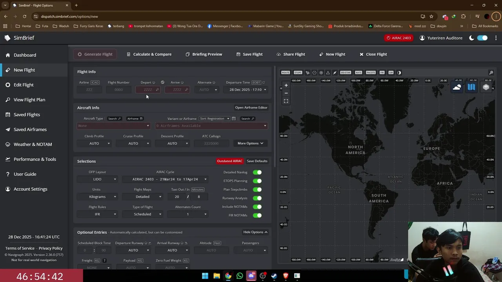Toggle ROUTE overlay on map toolbar
Viewport: 502px width, 282px height.
[x=286, y=72]
